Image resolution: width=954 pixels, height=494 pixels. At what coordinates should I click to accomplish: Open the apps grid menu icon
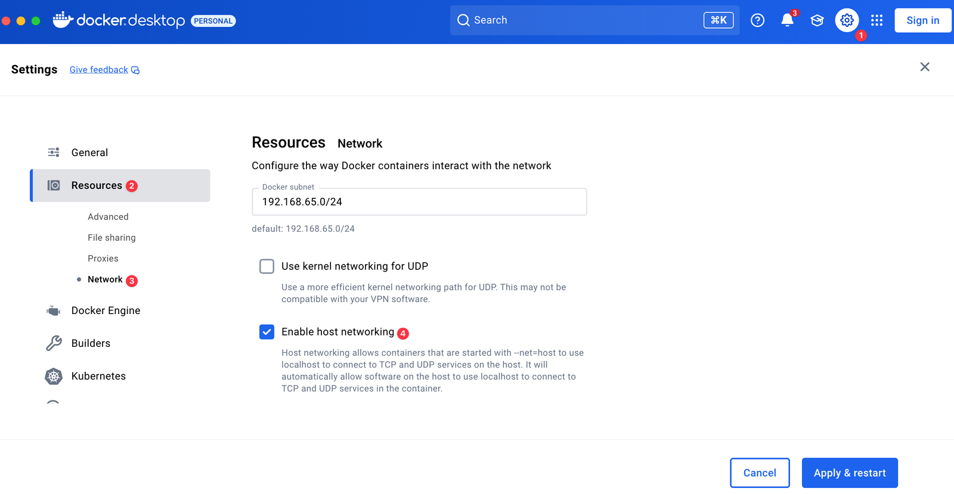pyautogui.click(x=876, y=20)
